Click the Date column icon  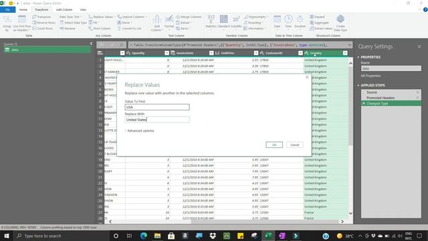point(277,22)
